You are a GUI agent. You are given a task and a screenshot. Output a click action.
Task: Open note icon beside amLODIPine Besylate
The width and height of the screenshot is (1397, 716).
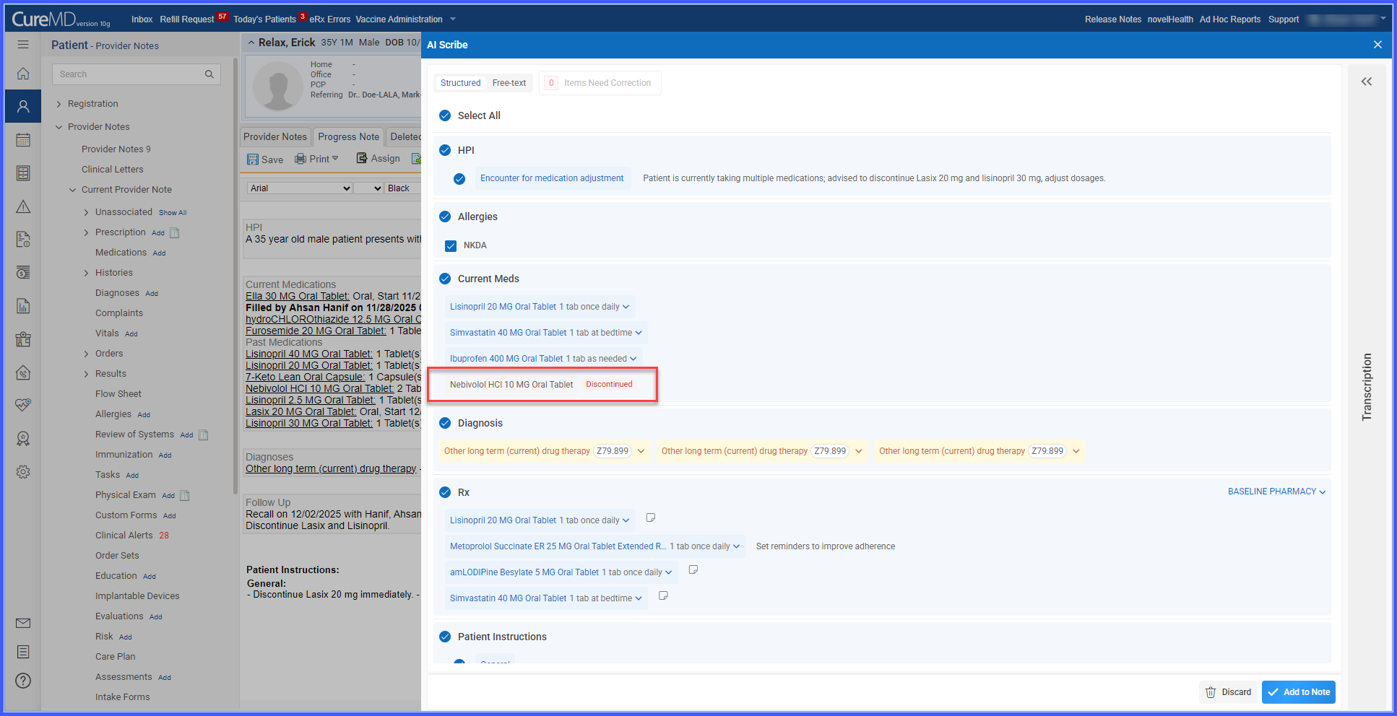693,570
